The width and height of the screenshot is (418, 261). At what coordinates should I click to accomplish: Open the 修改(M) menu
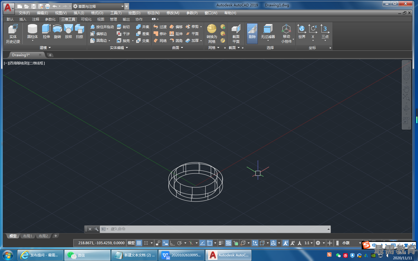pyautogui.click(x=173, y=13)
